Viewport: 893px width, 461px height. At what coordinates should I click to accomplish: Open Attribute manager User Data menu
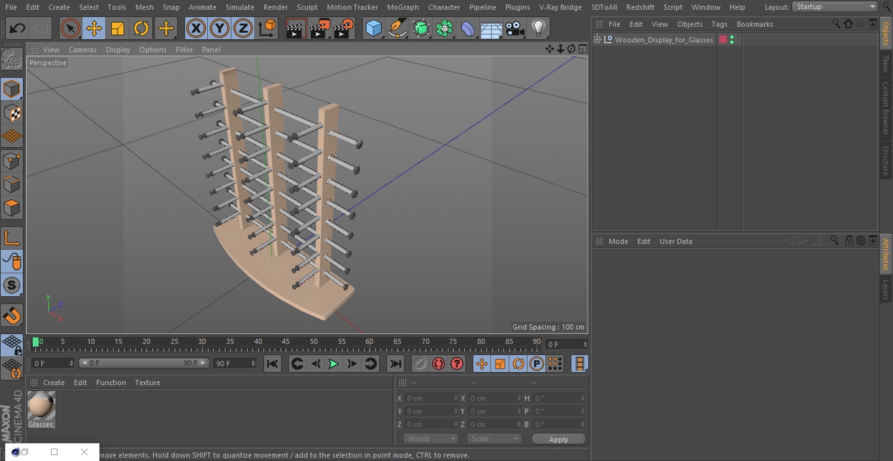click(x=675, y=241)
